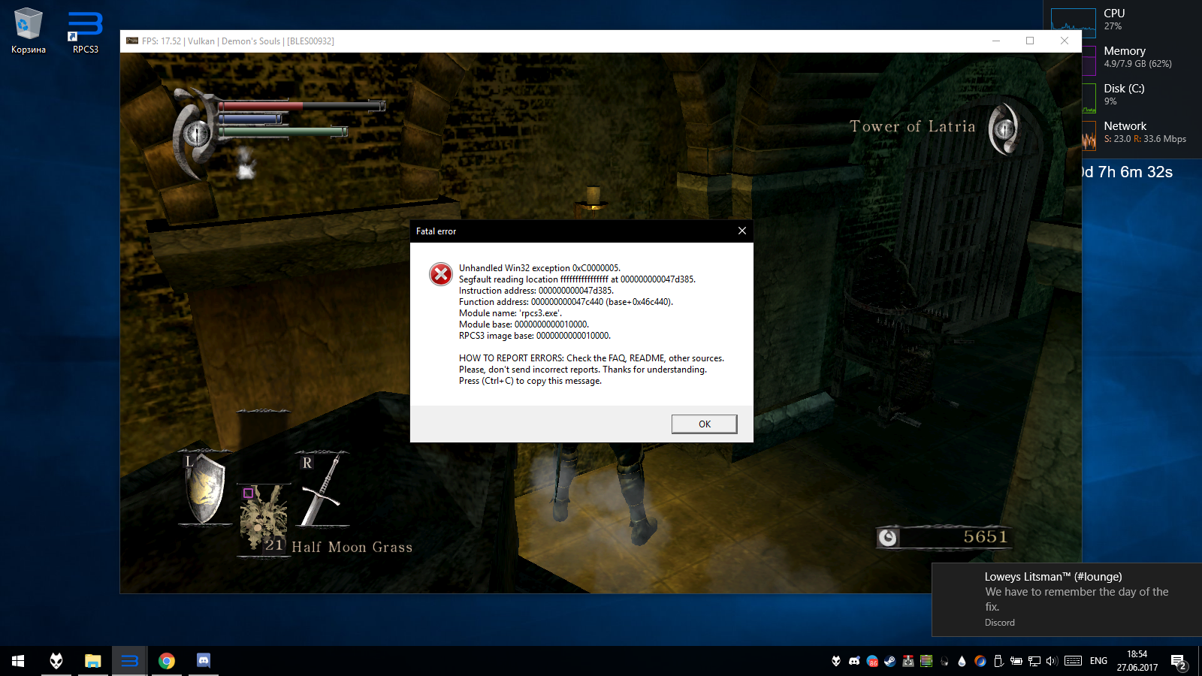Open the network connection tray icon
Viewport: 1202px width, 676px height.
[1034, 661]
